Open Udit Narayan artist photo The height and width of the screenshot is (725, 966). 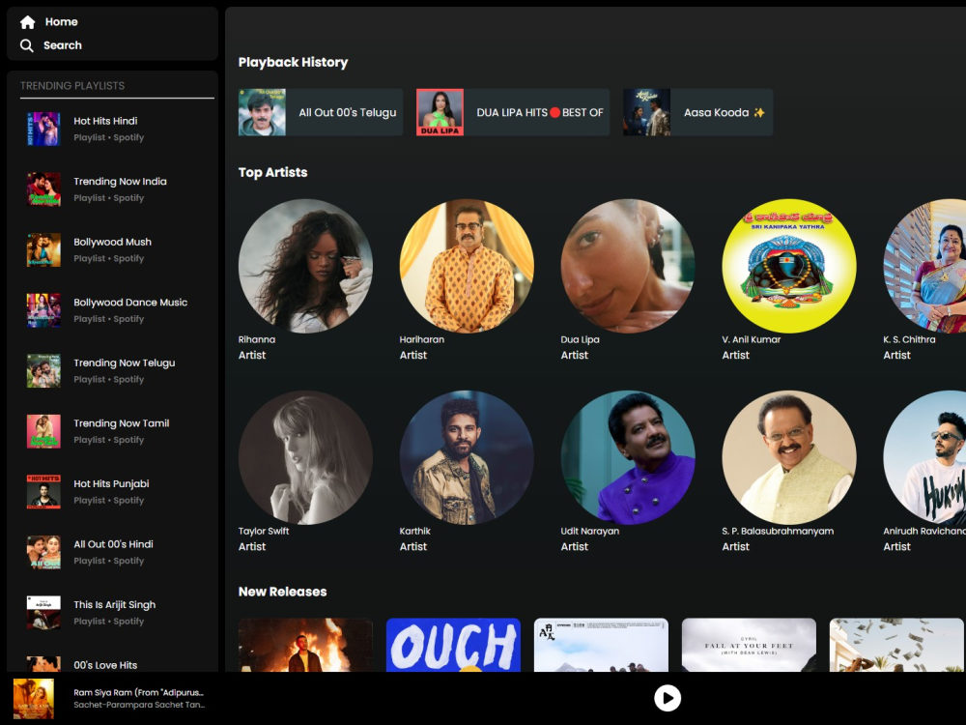coord(628,457)
